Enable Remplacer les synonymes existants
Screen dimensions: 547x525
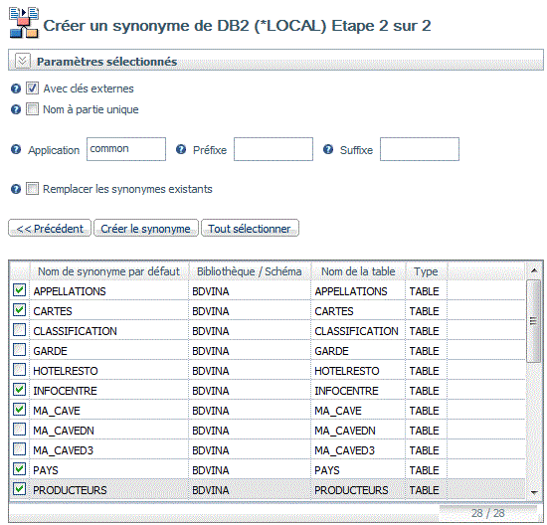pos(32,189)
